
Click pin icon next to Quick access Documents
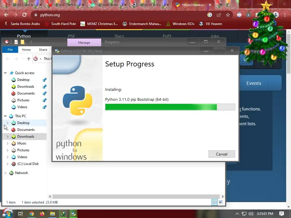[x=45, y=93]
